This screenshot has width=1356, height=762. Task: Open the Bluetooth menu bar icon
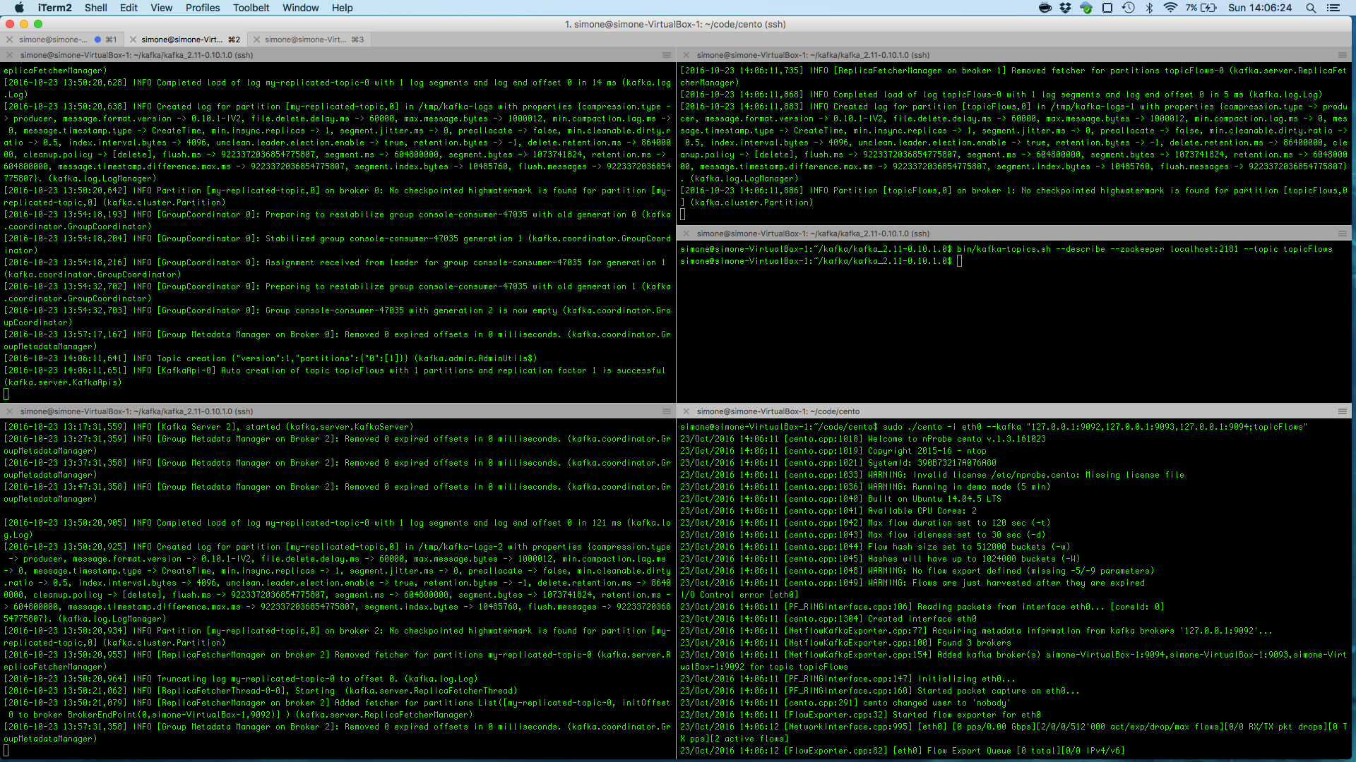1149,8
